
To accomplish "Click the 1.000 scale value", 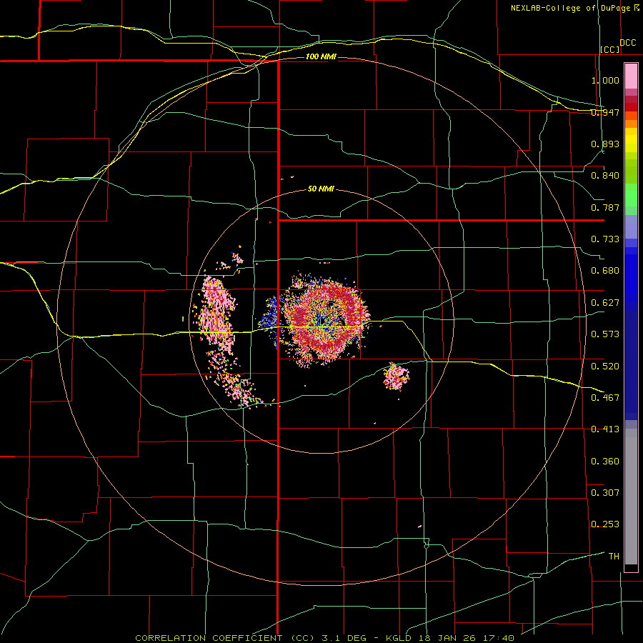I will [605, 80].
